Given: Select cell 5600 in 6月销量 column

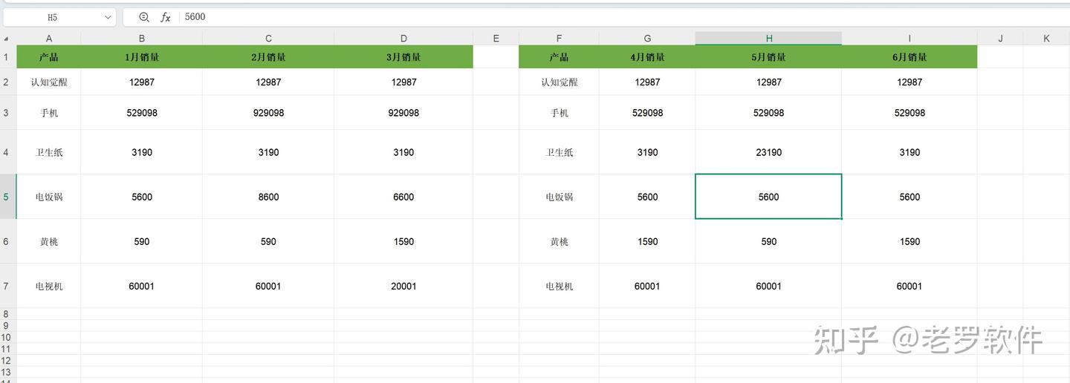Looking at the screenshot, I should tap(909, 197).
